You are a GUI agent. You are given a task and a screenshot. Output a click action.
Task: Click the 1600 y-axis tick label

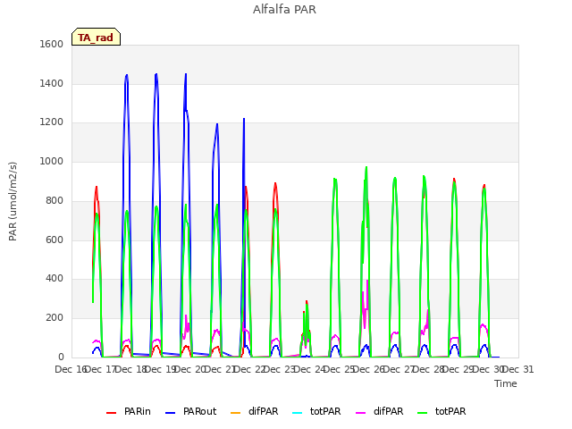point(52,45)
